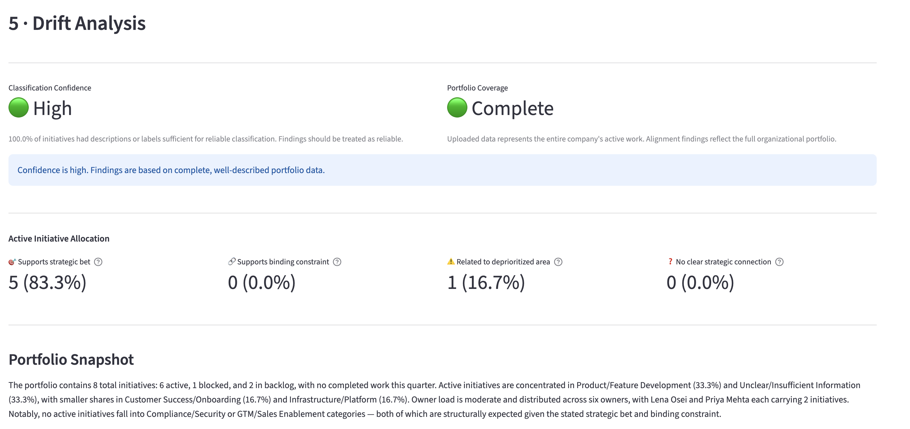Click the green circle next to High

tap(18, 107)
